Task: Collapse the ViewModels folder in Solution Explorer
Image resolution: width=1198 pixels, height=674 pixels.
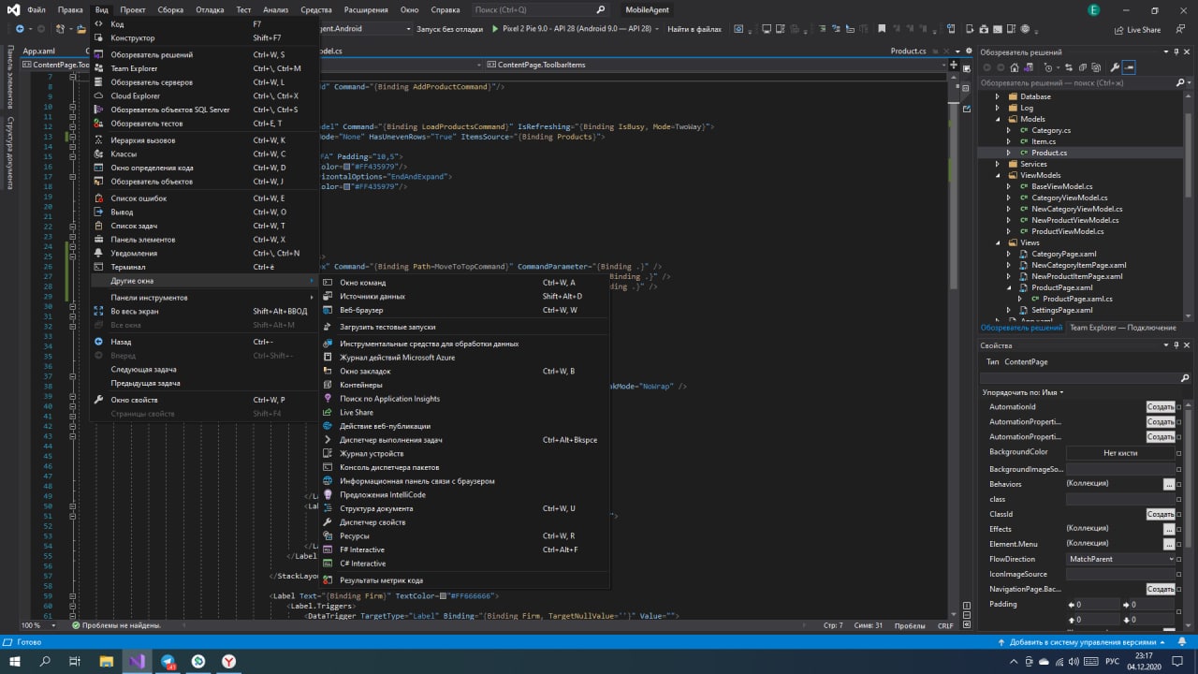Action: click(x=997, y=175)
